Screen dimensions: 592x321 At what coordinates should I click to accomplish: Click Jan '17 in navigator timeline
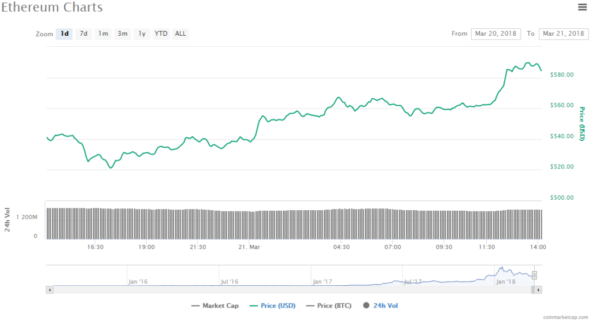click(x=322, y=282)
